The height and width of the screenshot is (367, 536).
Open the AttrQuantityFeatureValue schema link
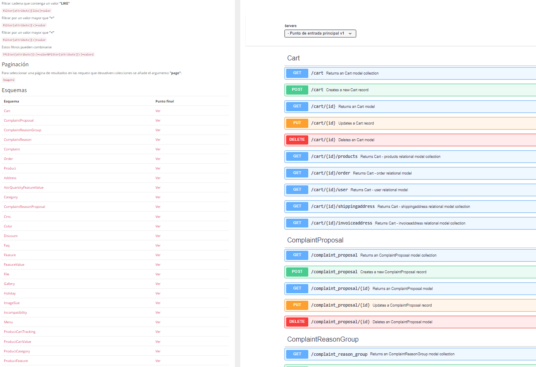pyautogui.click(x=23, y=187)
